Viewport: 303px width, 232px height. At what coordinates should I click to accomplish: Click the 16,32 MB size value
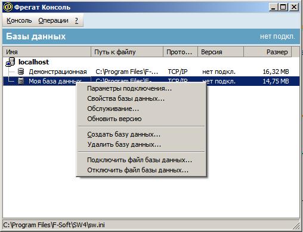(276, 72)
